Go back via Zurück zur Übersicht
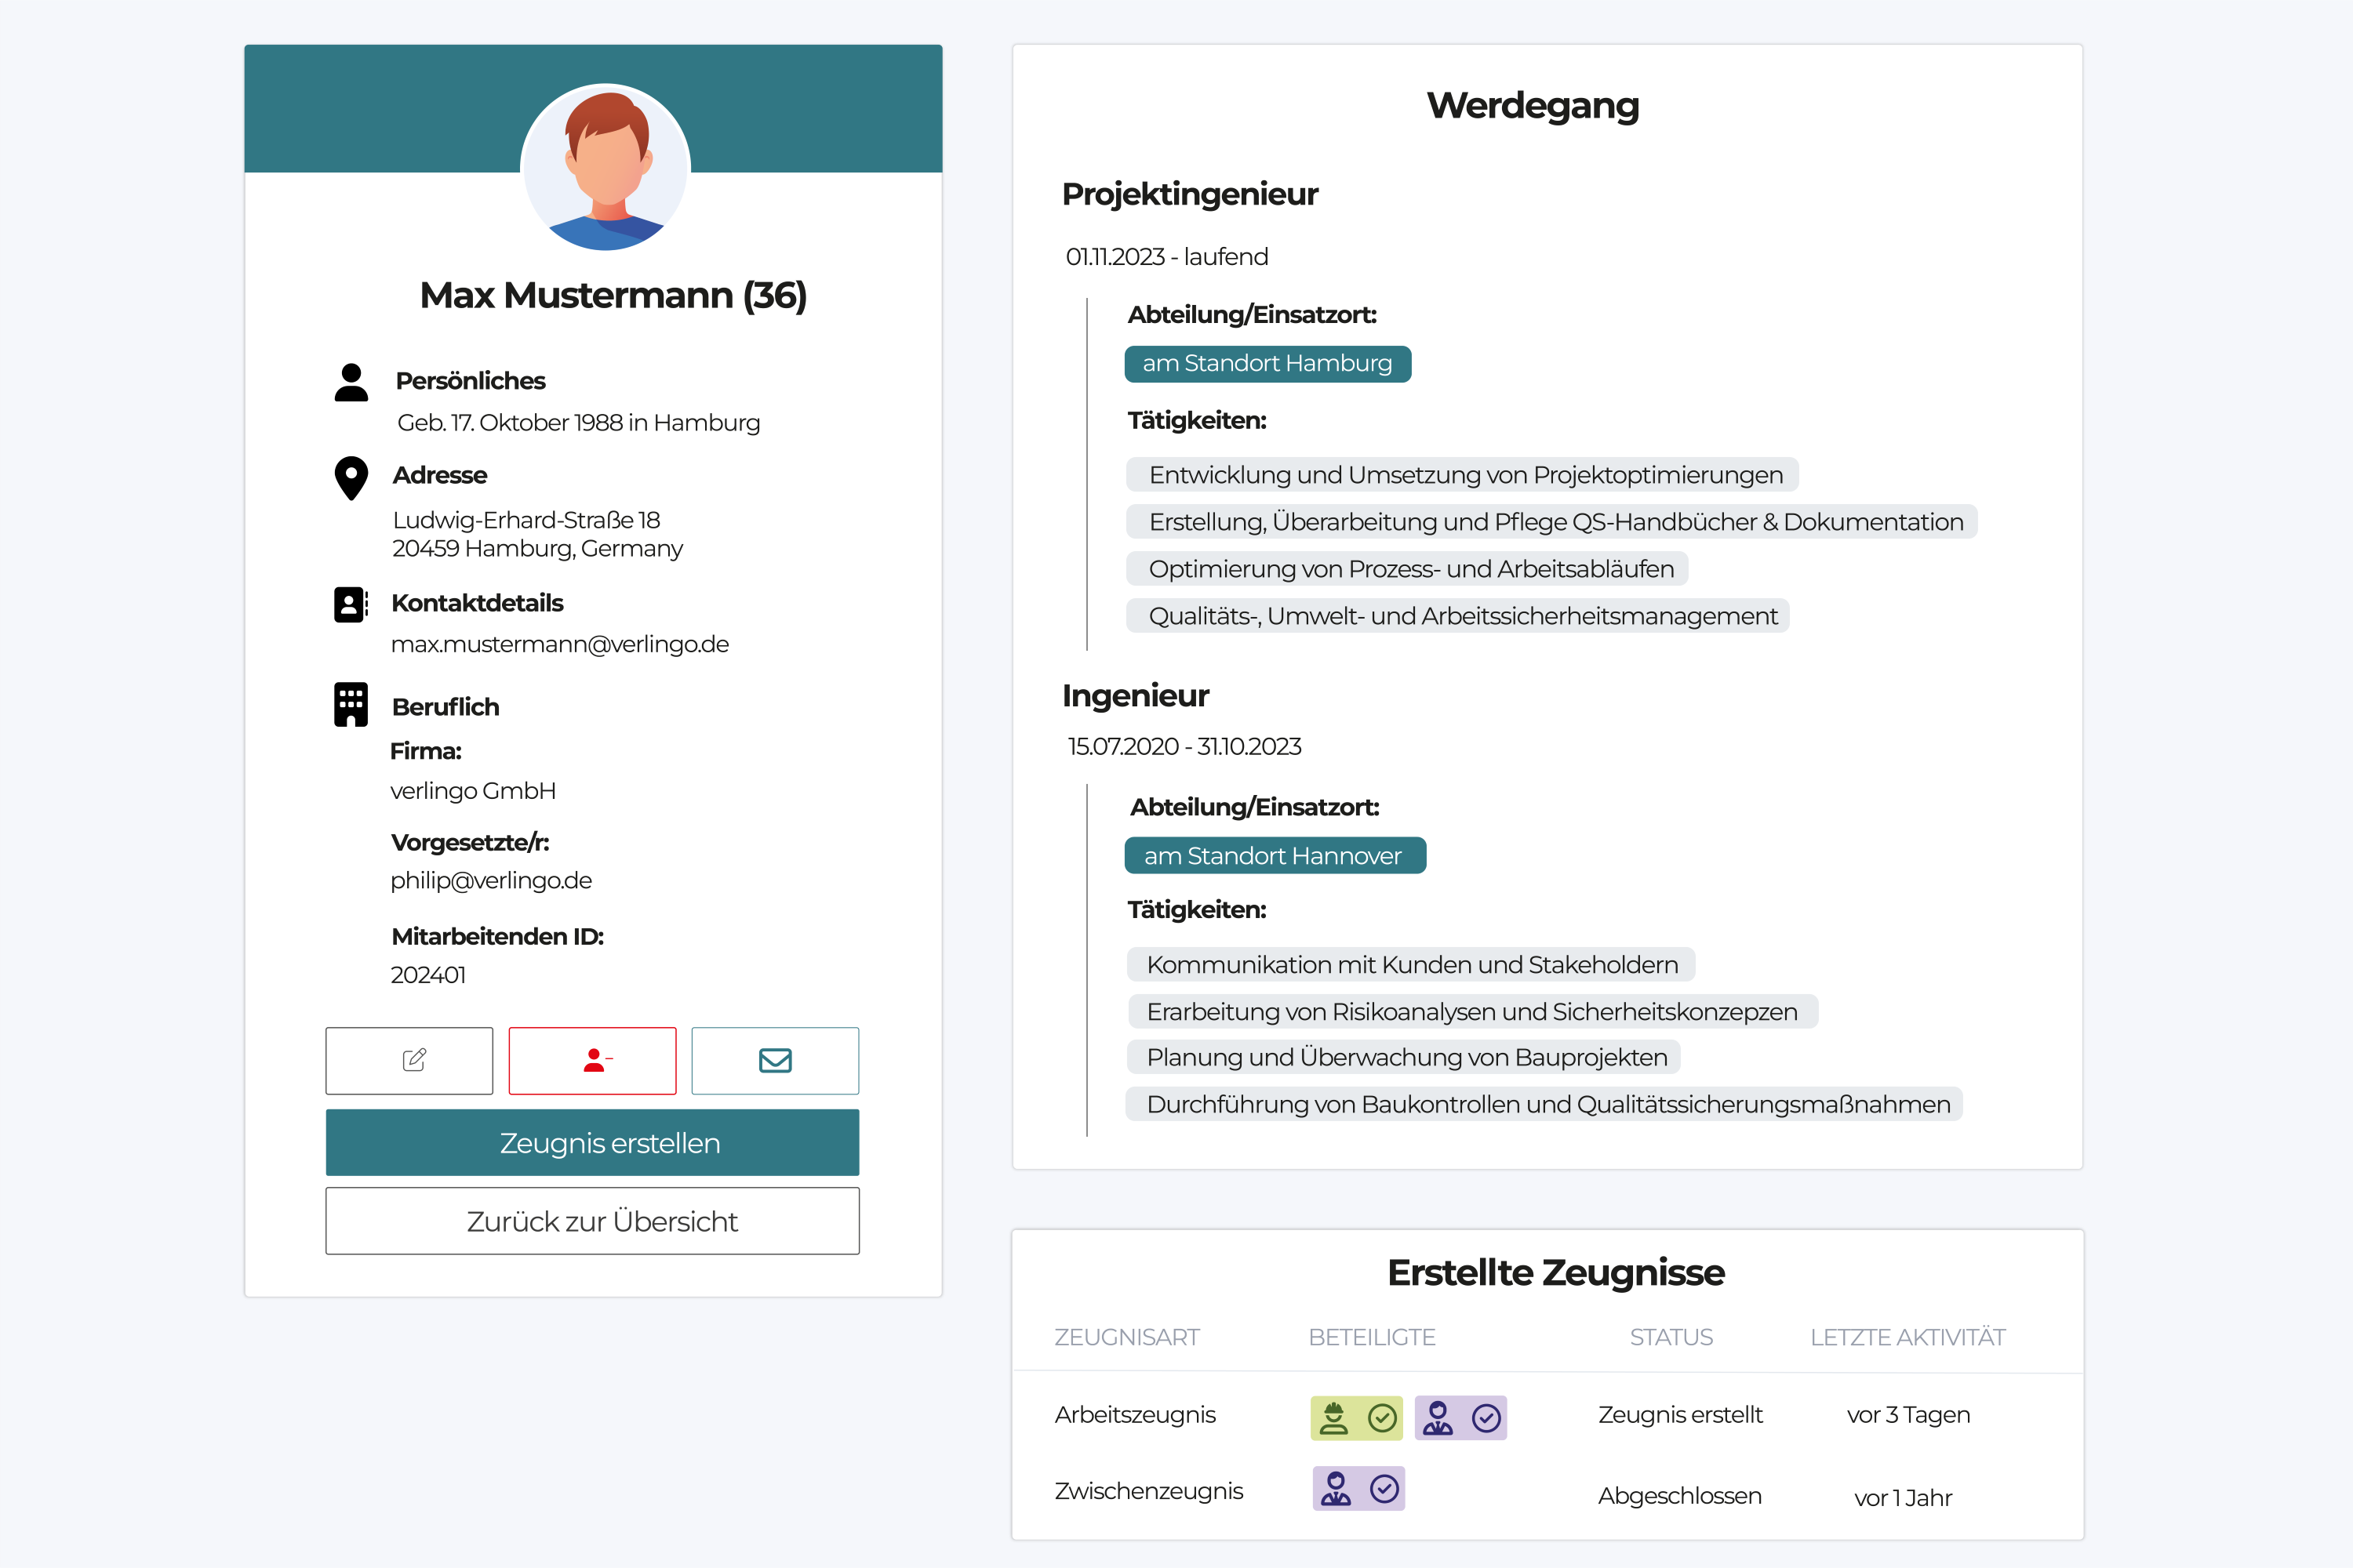Image resolution: width=2353 pixels, height=1568 pixels. pos(592,1221)
